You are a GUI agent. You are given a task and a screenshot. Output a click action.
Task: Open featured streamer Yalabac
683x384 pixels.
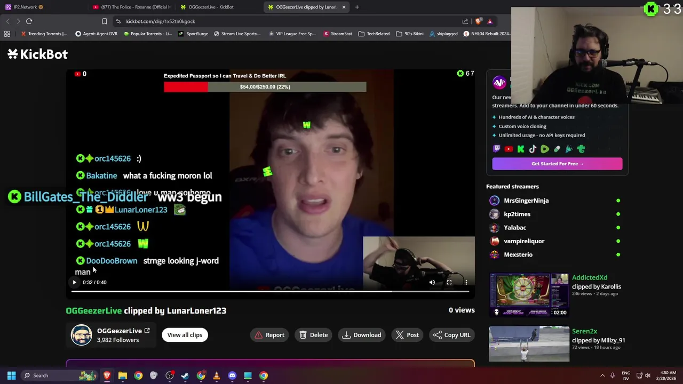pos(515,228)
